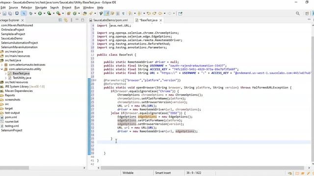
Task: Select the screenshots folder
Action: click(x=12, y=100)
